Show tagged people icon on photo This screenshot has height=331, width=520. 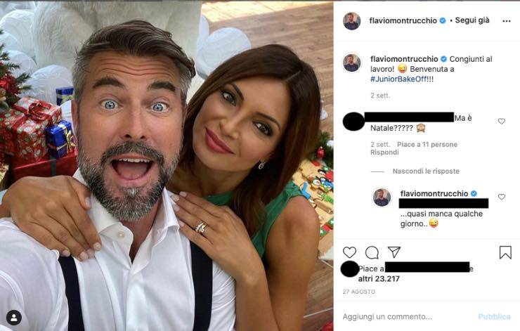[14, 317]
